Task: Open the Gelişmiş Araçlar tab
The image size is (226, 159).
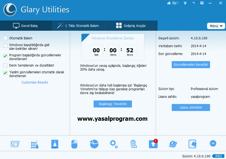Action: [x=131, y=26]
